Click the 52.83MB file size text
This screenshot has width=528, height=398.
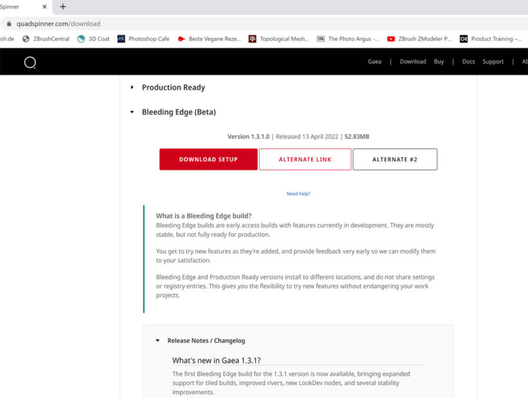(357, 136)
